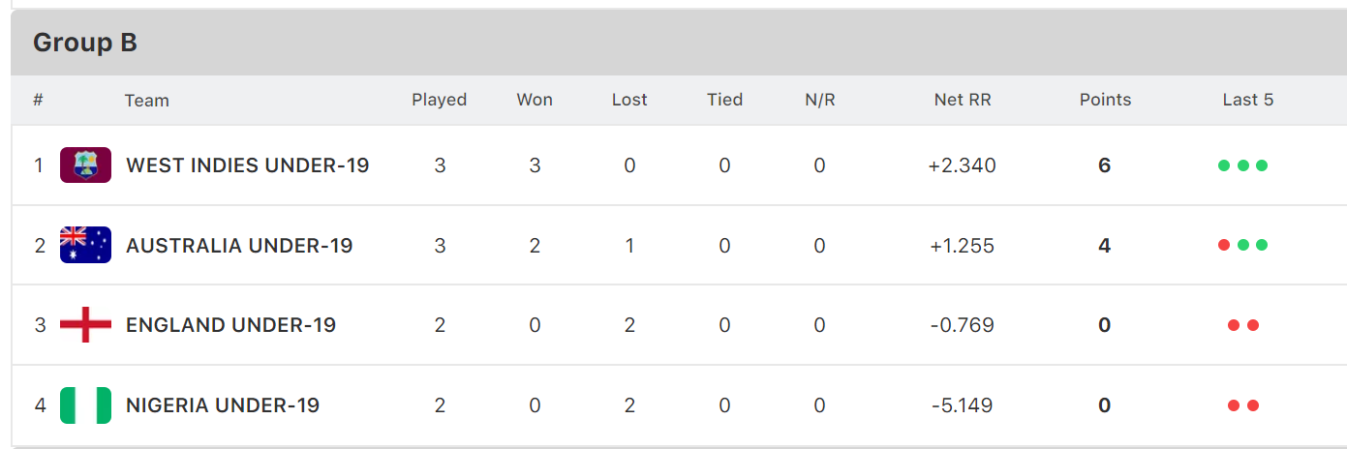Click the Australia Under-19 flag icon
The width and height of the screenshot is (1347, 449).
click(85, 245)
